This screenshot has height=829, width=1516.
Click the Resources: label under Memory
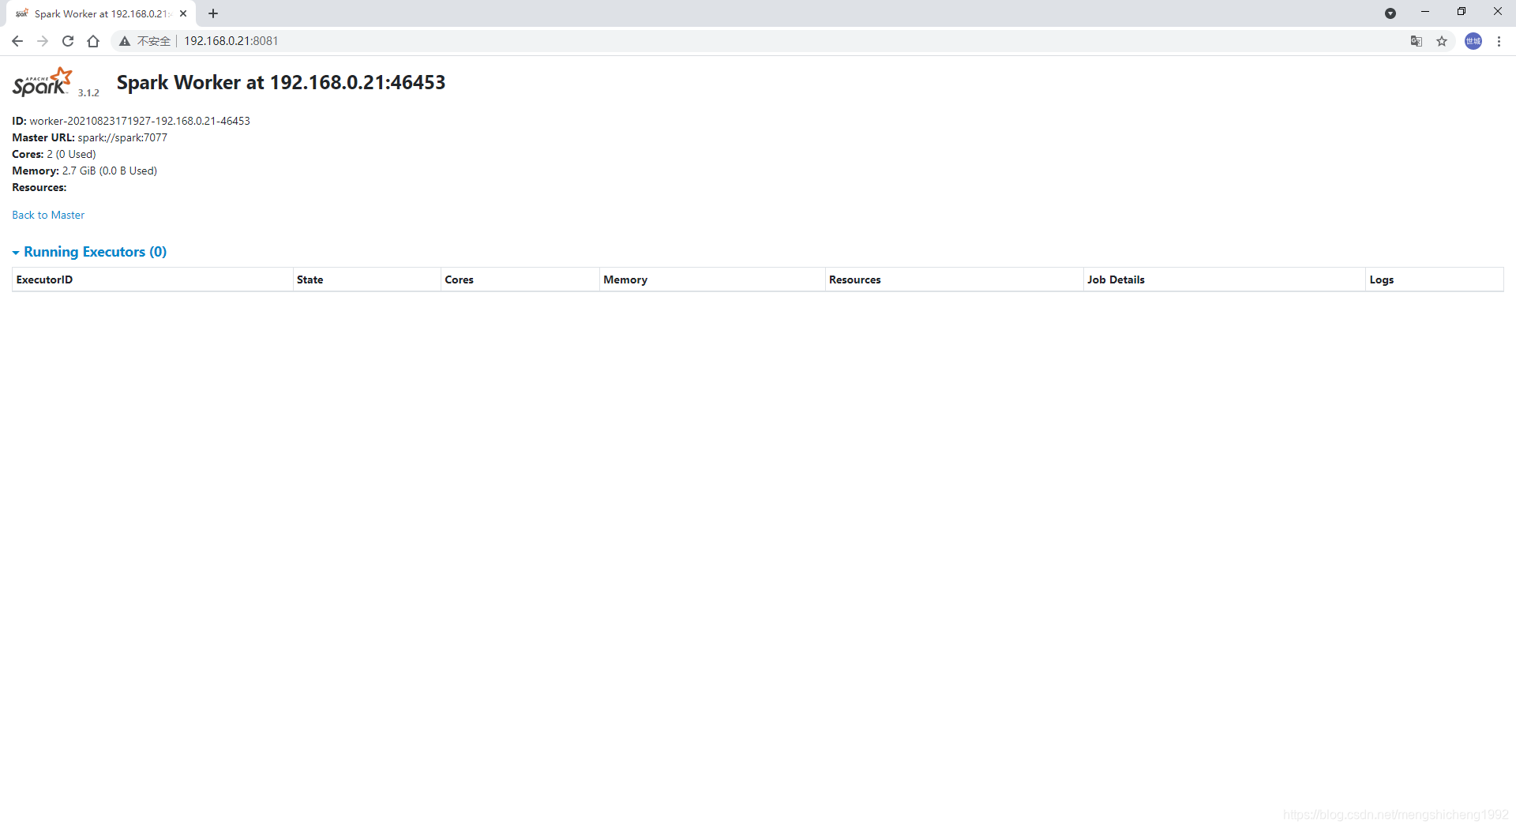point(39,187)
